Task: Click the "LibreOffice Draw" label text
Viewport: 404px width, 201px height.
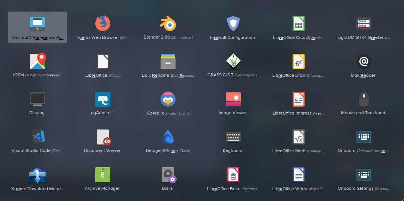Action: pos(289,75)
